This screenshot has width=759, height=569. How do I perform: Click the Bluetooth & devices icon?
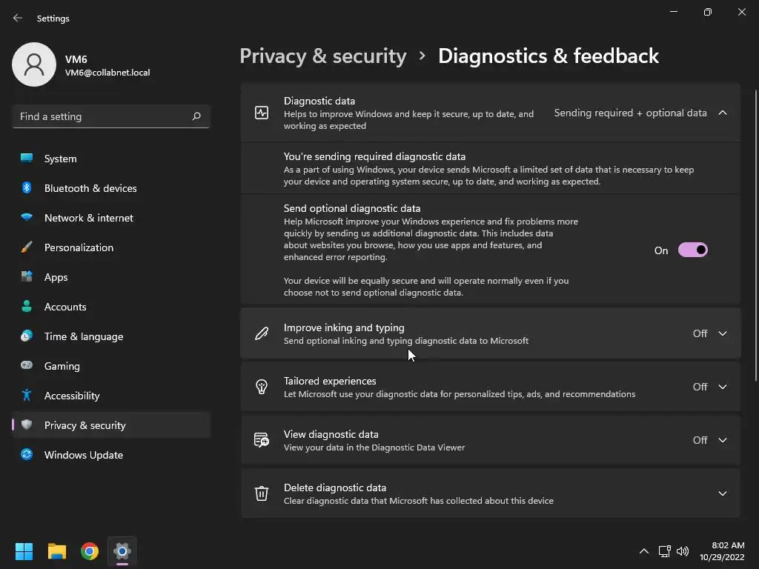[x=27, y=188]
